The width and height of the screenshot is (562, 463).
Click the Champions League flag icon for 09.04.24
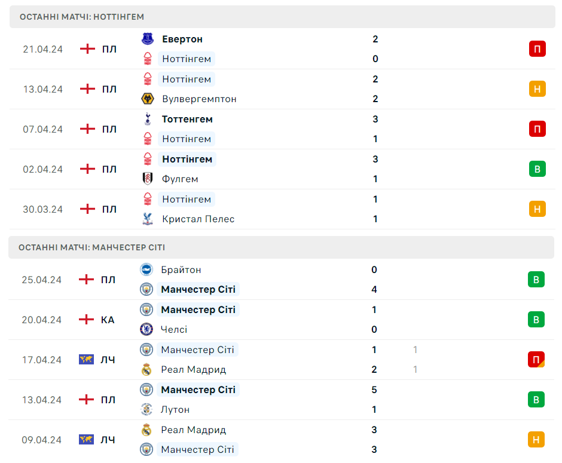click(x=87, y=440)
